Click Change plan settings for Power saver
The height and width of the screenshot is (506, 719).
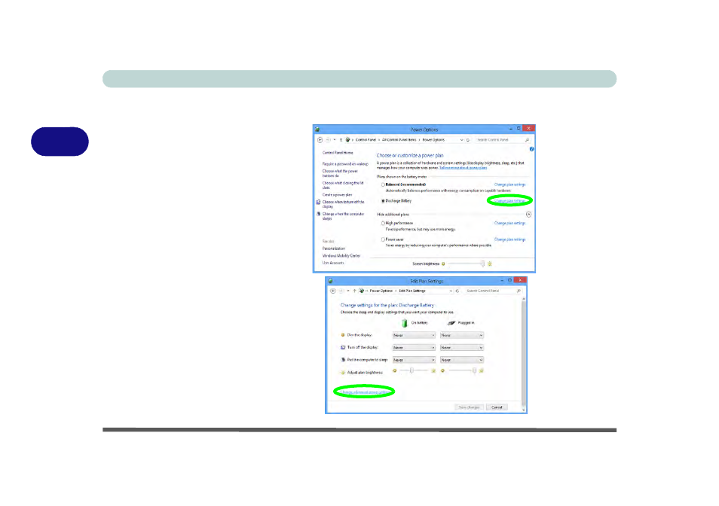coord(509,239)
